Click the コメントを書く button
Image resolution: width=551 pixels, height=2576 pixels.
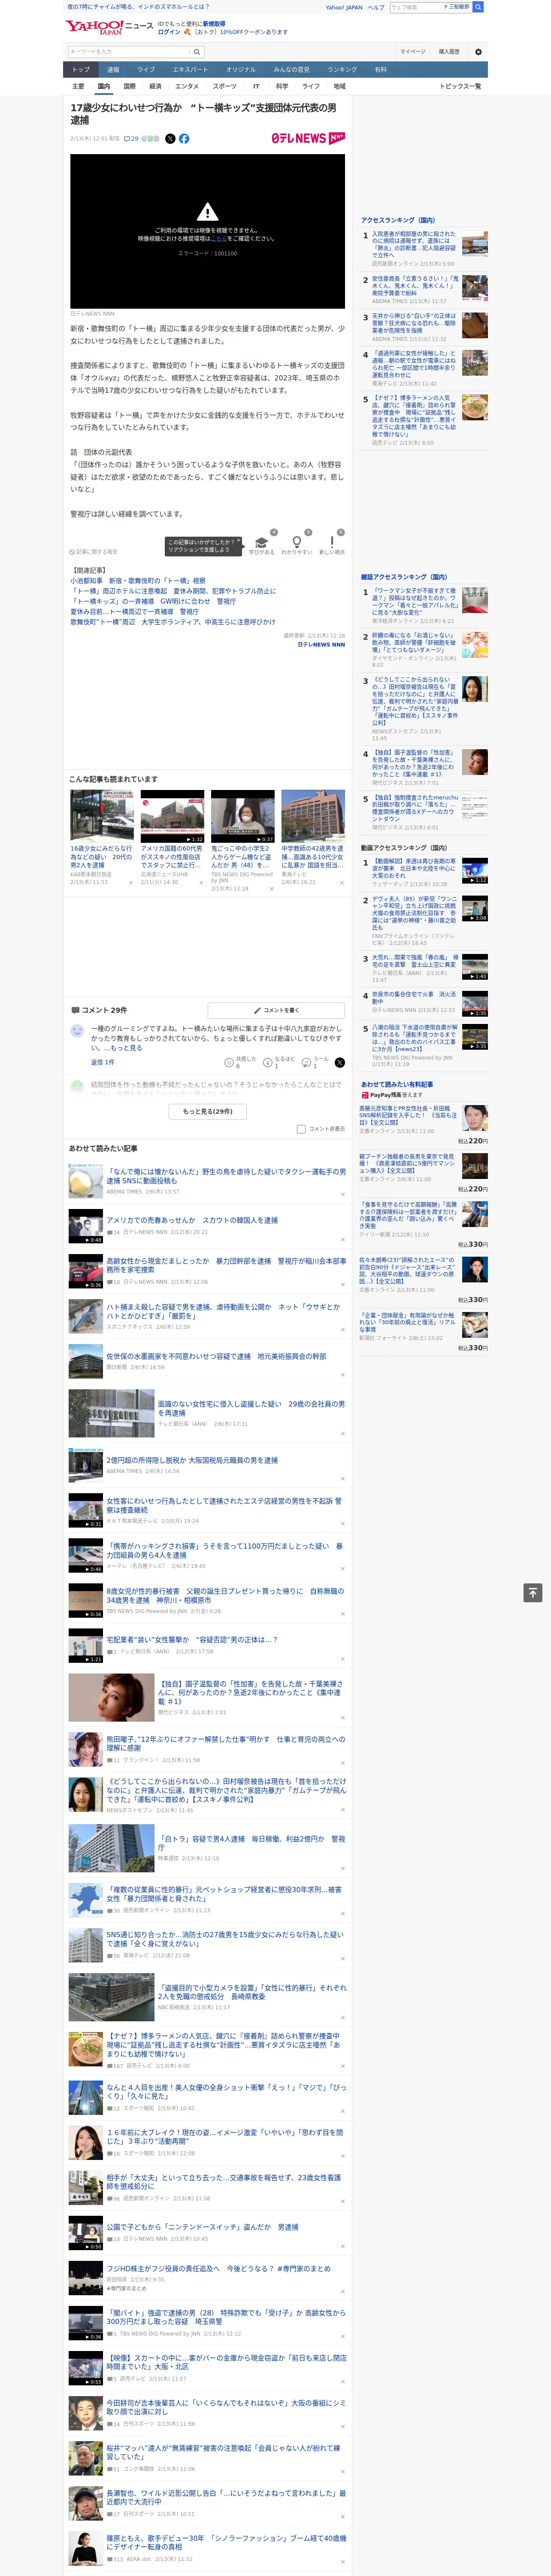pos(276,1010)
